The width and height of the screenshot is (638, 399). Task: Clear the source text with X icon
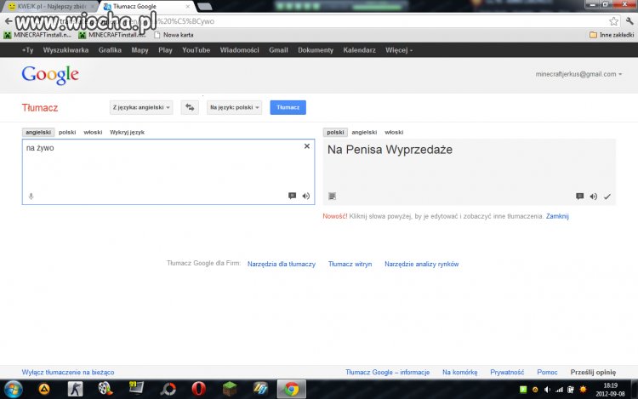307,146
